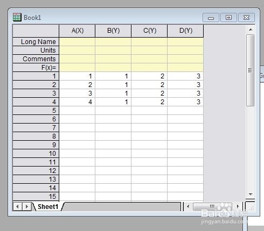
Task: Select row header 10
Action: (x=36, y=154)
